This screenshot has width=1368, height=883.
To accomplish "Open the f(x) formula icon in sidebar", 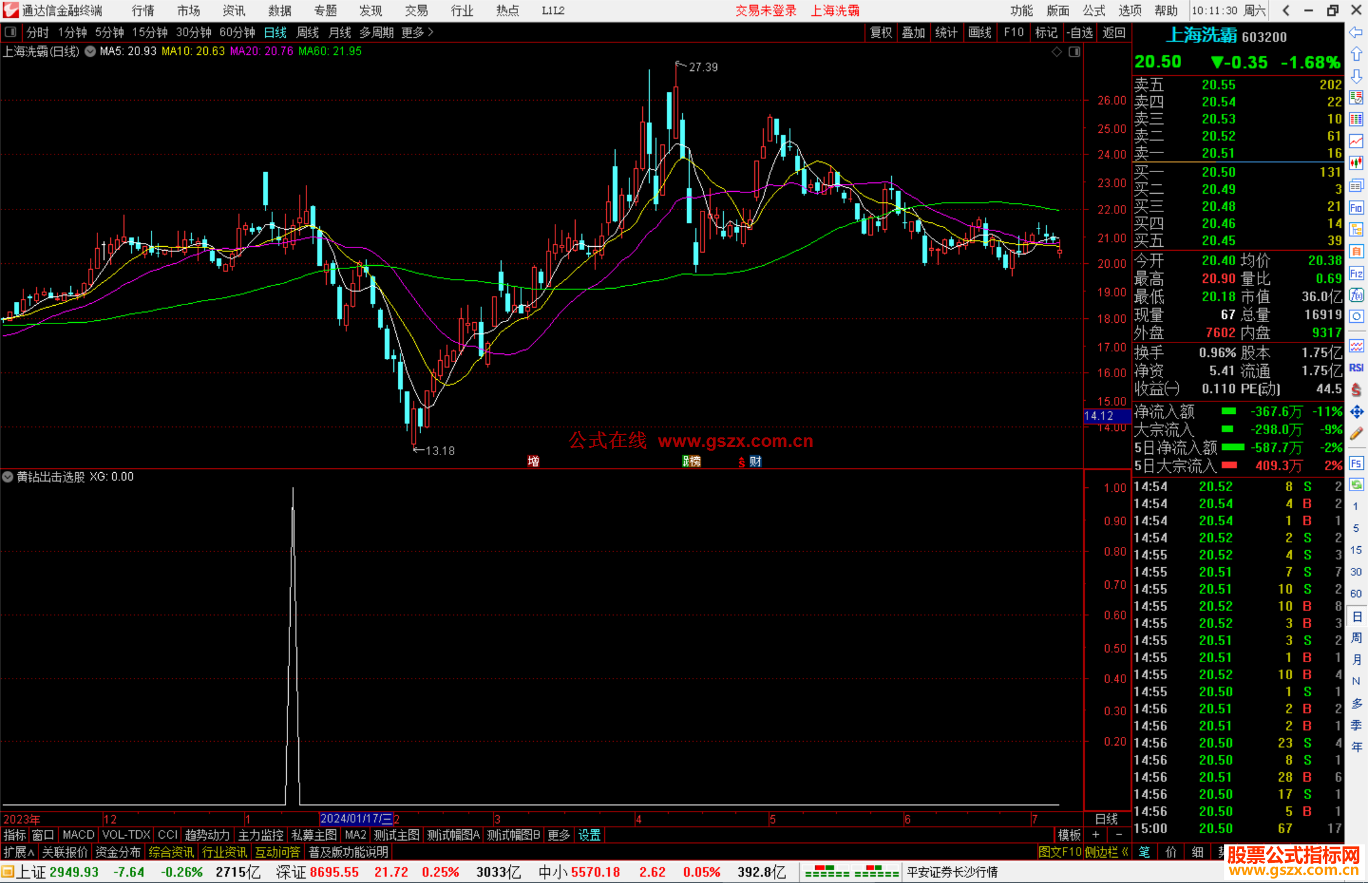I will pos(1356,295).
